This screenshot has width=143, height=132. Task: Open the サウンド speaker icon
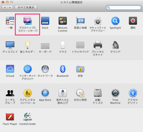pyautogui.click(x=115, y=45)
